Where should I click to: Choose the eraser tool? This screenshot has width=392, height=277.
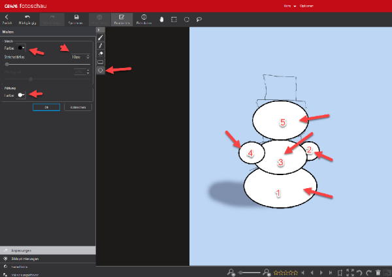[x=101, y=54]
